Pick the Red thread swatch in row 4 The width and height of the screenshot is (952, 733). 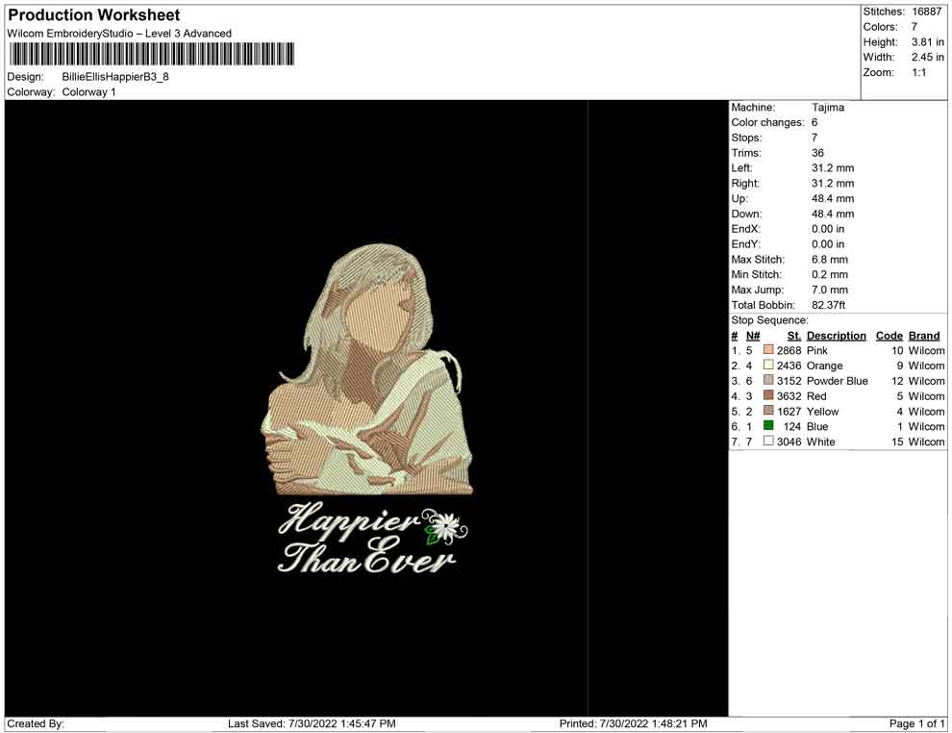768,396
